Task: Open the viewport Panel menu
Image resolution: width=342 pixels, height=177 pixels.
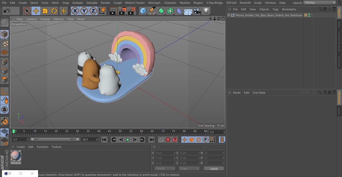Action: tap(81, 19)
